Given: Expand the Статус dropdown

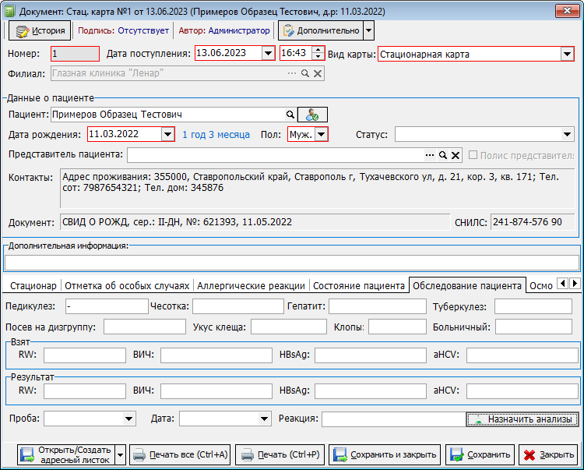Looking at the screenshot, I should (x=567, y=134).
